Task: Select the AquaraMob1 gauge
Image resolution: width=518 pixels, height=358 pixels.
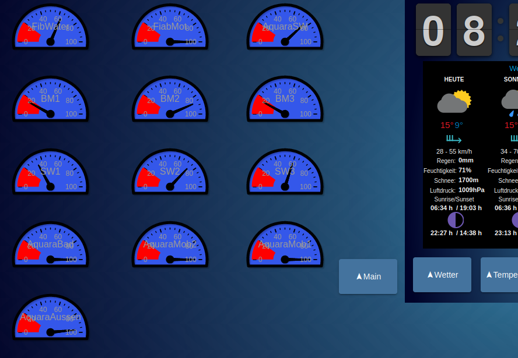Action: pos(285,244)
